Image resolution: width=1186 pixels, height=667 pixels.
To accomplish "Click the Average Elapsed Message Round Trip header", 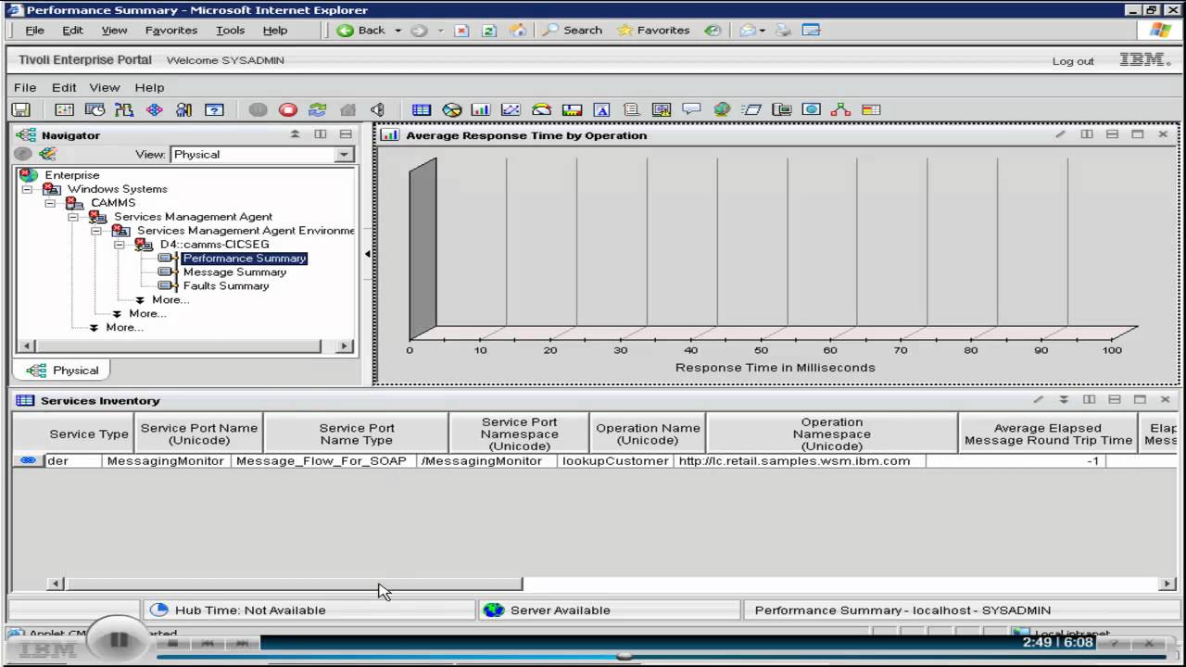I will pyautogui.click(x=1048, y=434).
